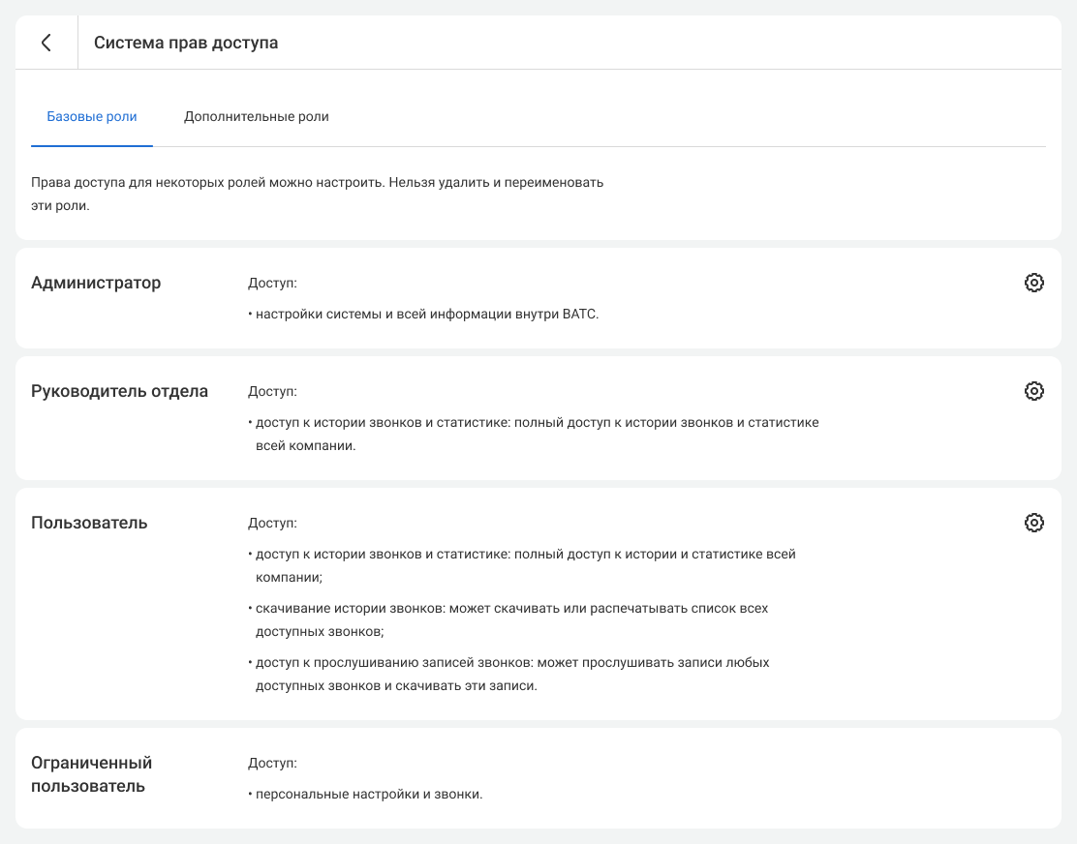Open settings gear for Пользователь role

(x=1033, y=523)
